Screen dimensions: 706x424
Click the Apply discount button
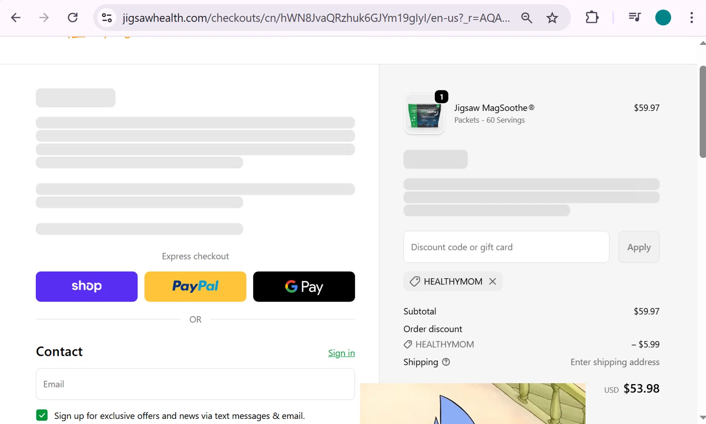639,247
